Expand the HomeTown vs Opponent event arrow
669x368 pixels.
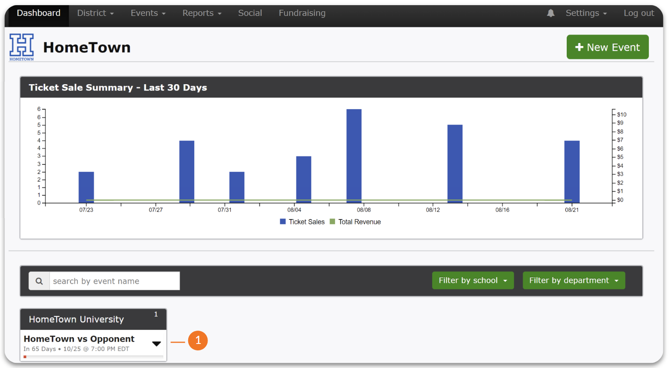click(x=156, y=344)
